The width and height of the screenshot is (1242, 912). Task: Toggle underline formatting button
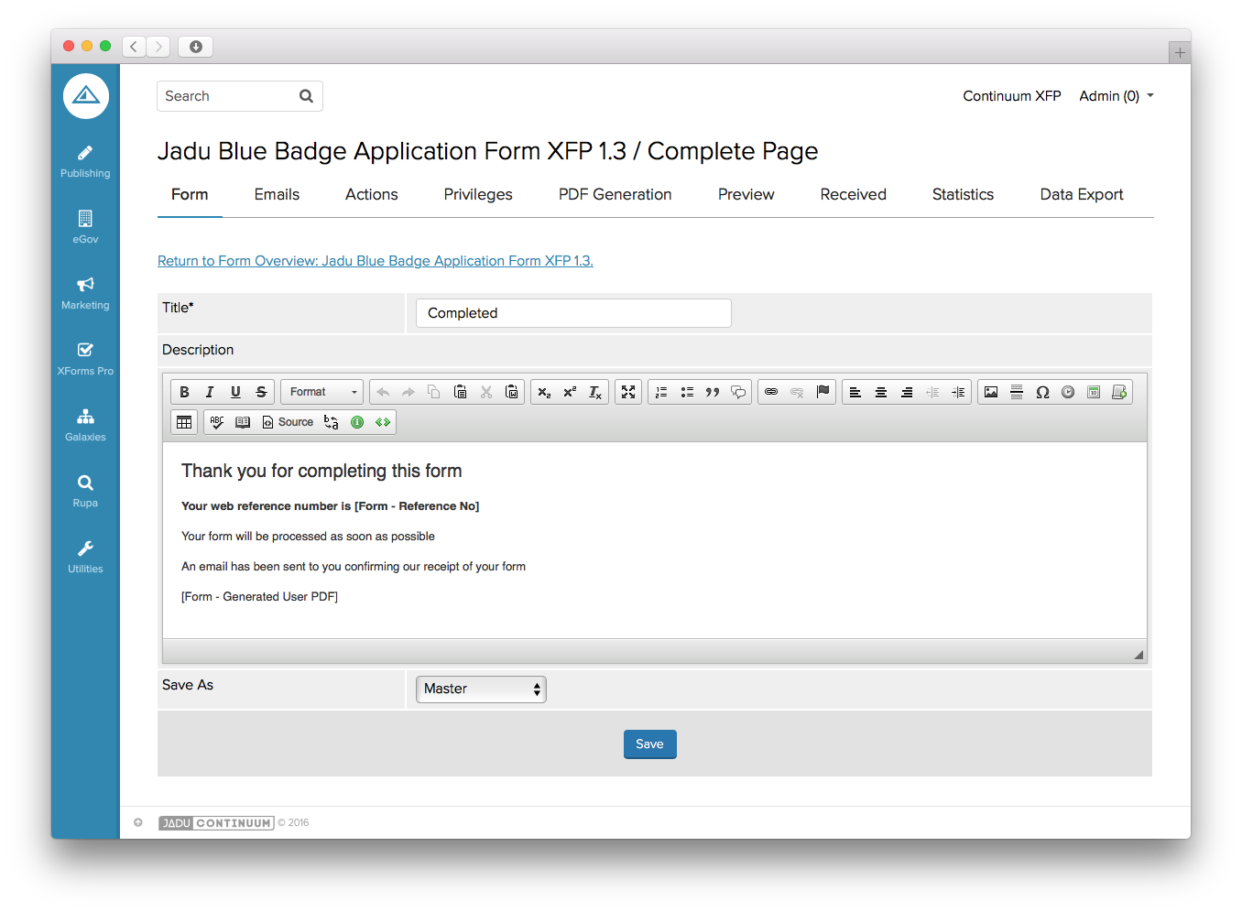[235, 392]
